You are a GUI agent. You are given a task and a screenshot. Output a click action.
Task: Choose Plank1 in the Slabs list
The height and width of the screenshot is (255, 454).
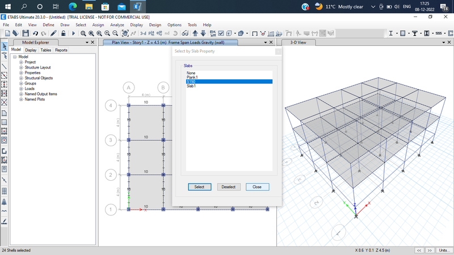point(229,77)
